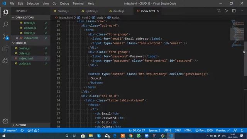Click the Port : 5500 Live Server status
This screenshot has height=139, width=247.
click(204, 131)
